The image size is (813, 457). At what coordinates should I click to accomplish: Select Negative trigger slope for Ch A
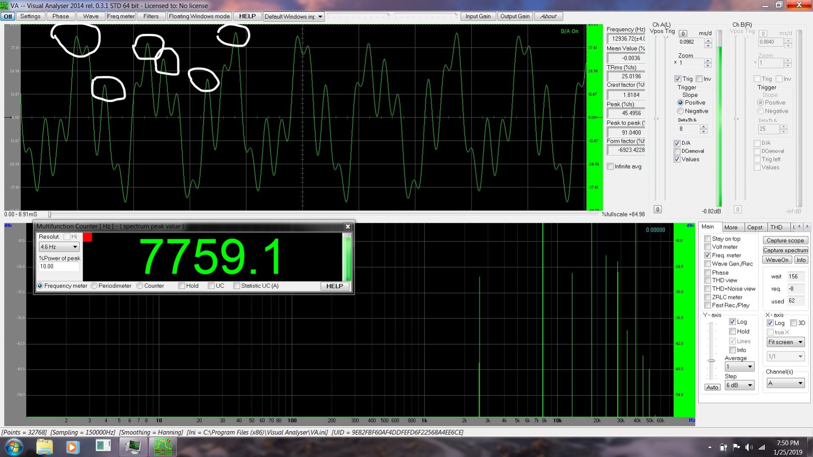coord(680,111)
